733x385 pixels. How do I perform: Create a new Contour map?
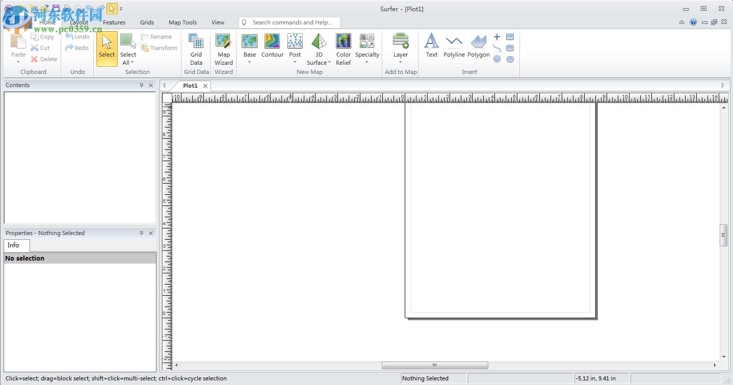[272, 46]
